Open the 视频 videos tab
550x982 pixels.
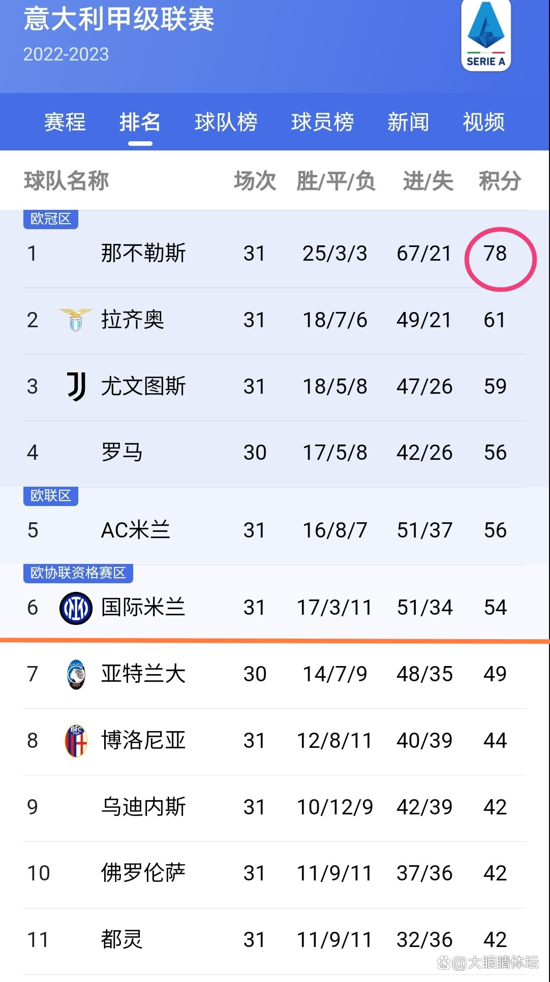point(483,122)
